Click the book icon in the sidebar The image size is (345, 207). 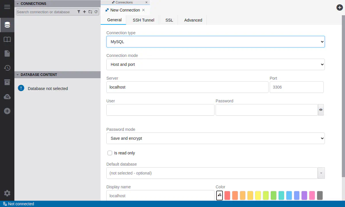click(7, 39)
